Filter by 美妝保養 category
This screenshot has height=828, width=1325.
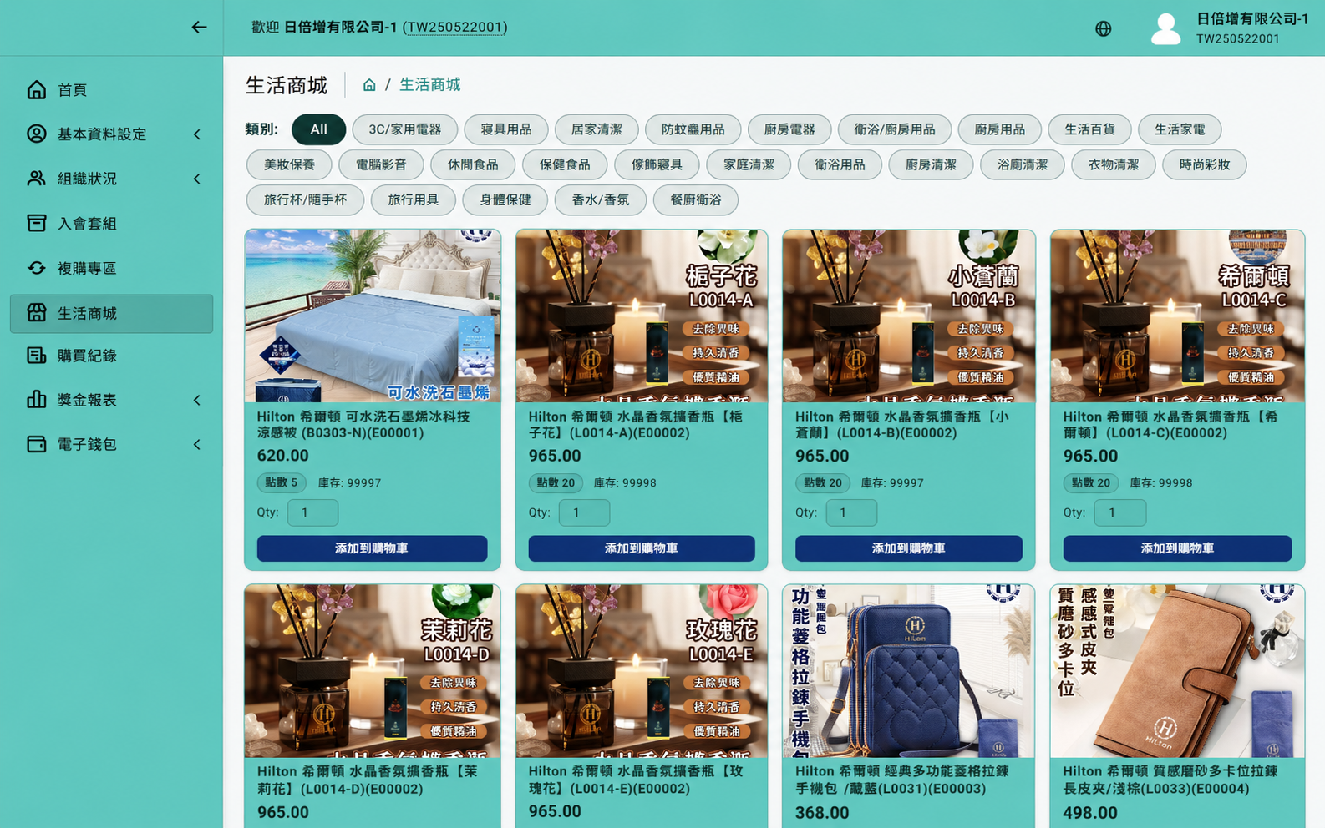[x=289, y=164]
